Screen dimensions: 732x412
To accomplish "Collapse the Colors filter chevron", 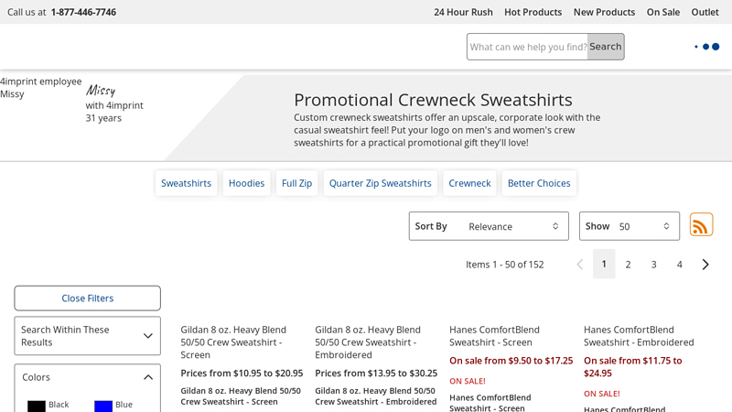I will pyautogui.click(x=148, y=377).
